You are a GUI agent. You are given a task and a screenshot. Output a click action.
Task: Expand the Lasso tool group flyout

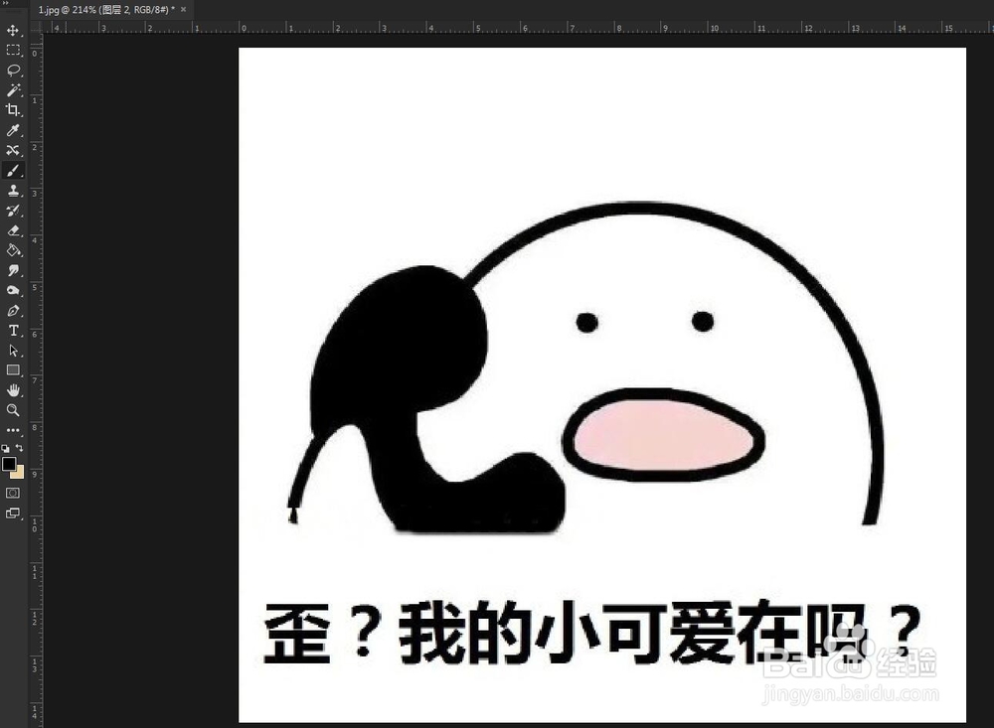coord(21,75)
